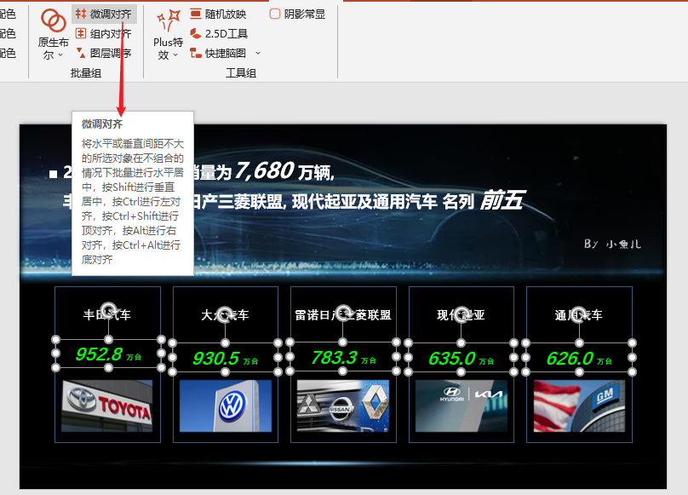
Task: Click the 微调对齐 button label
Action: click(x=111, y=14)
